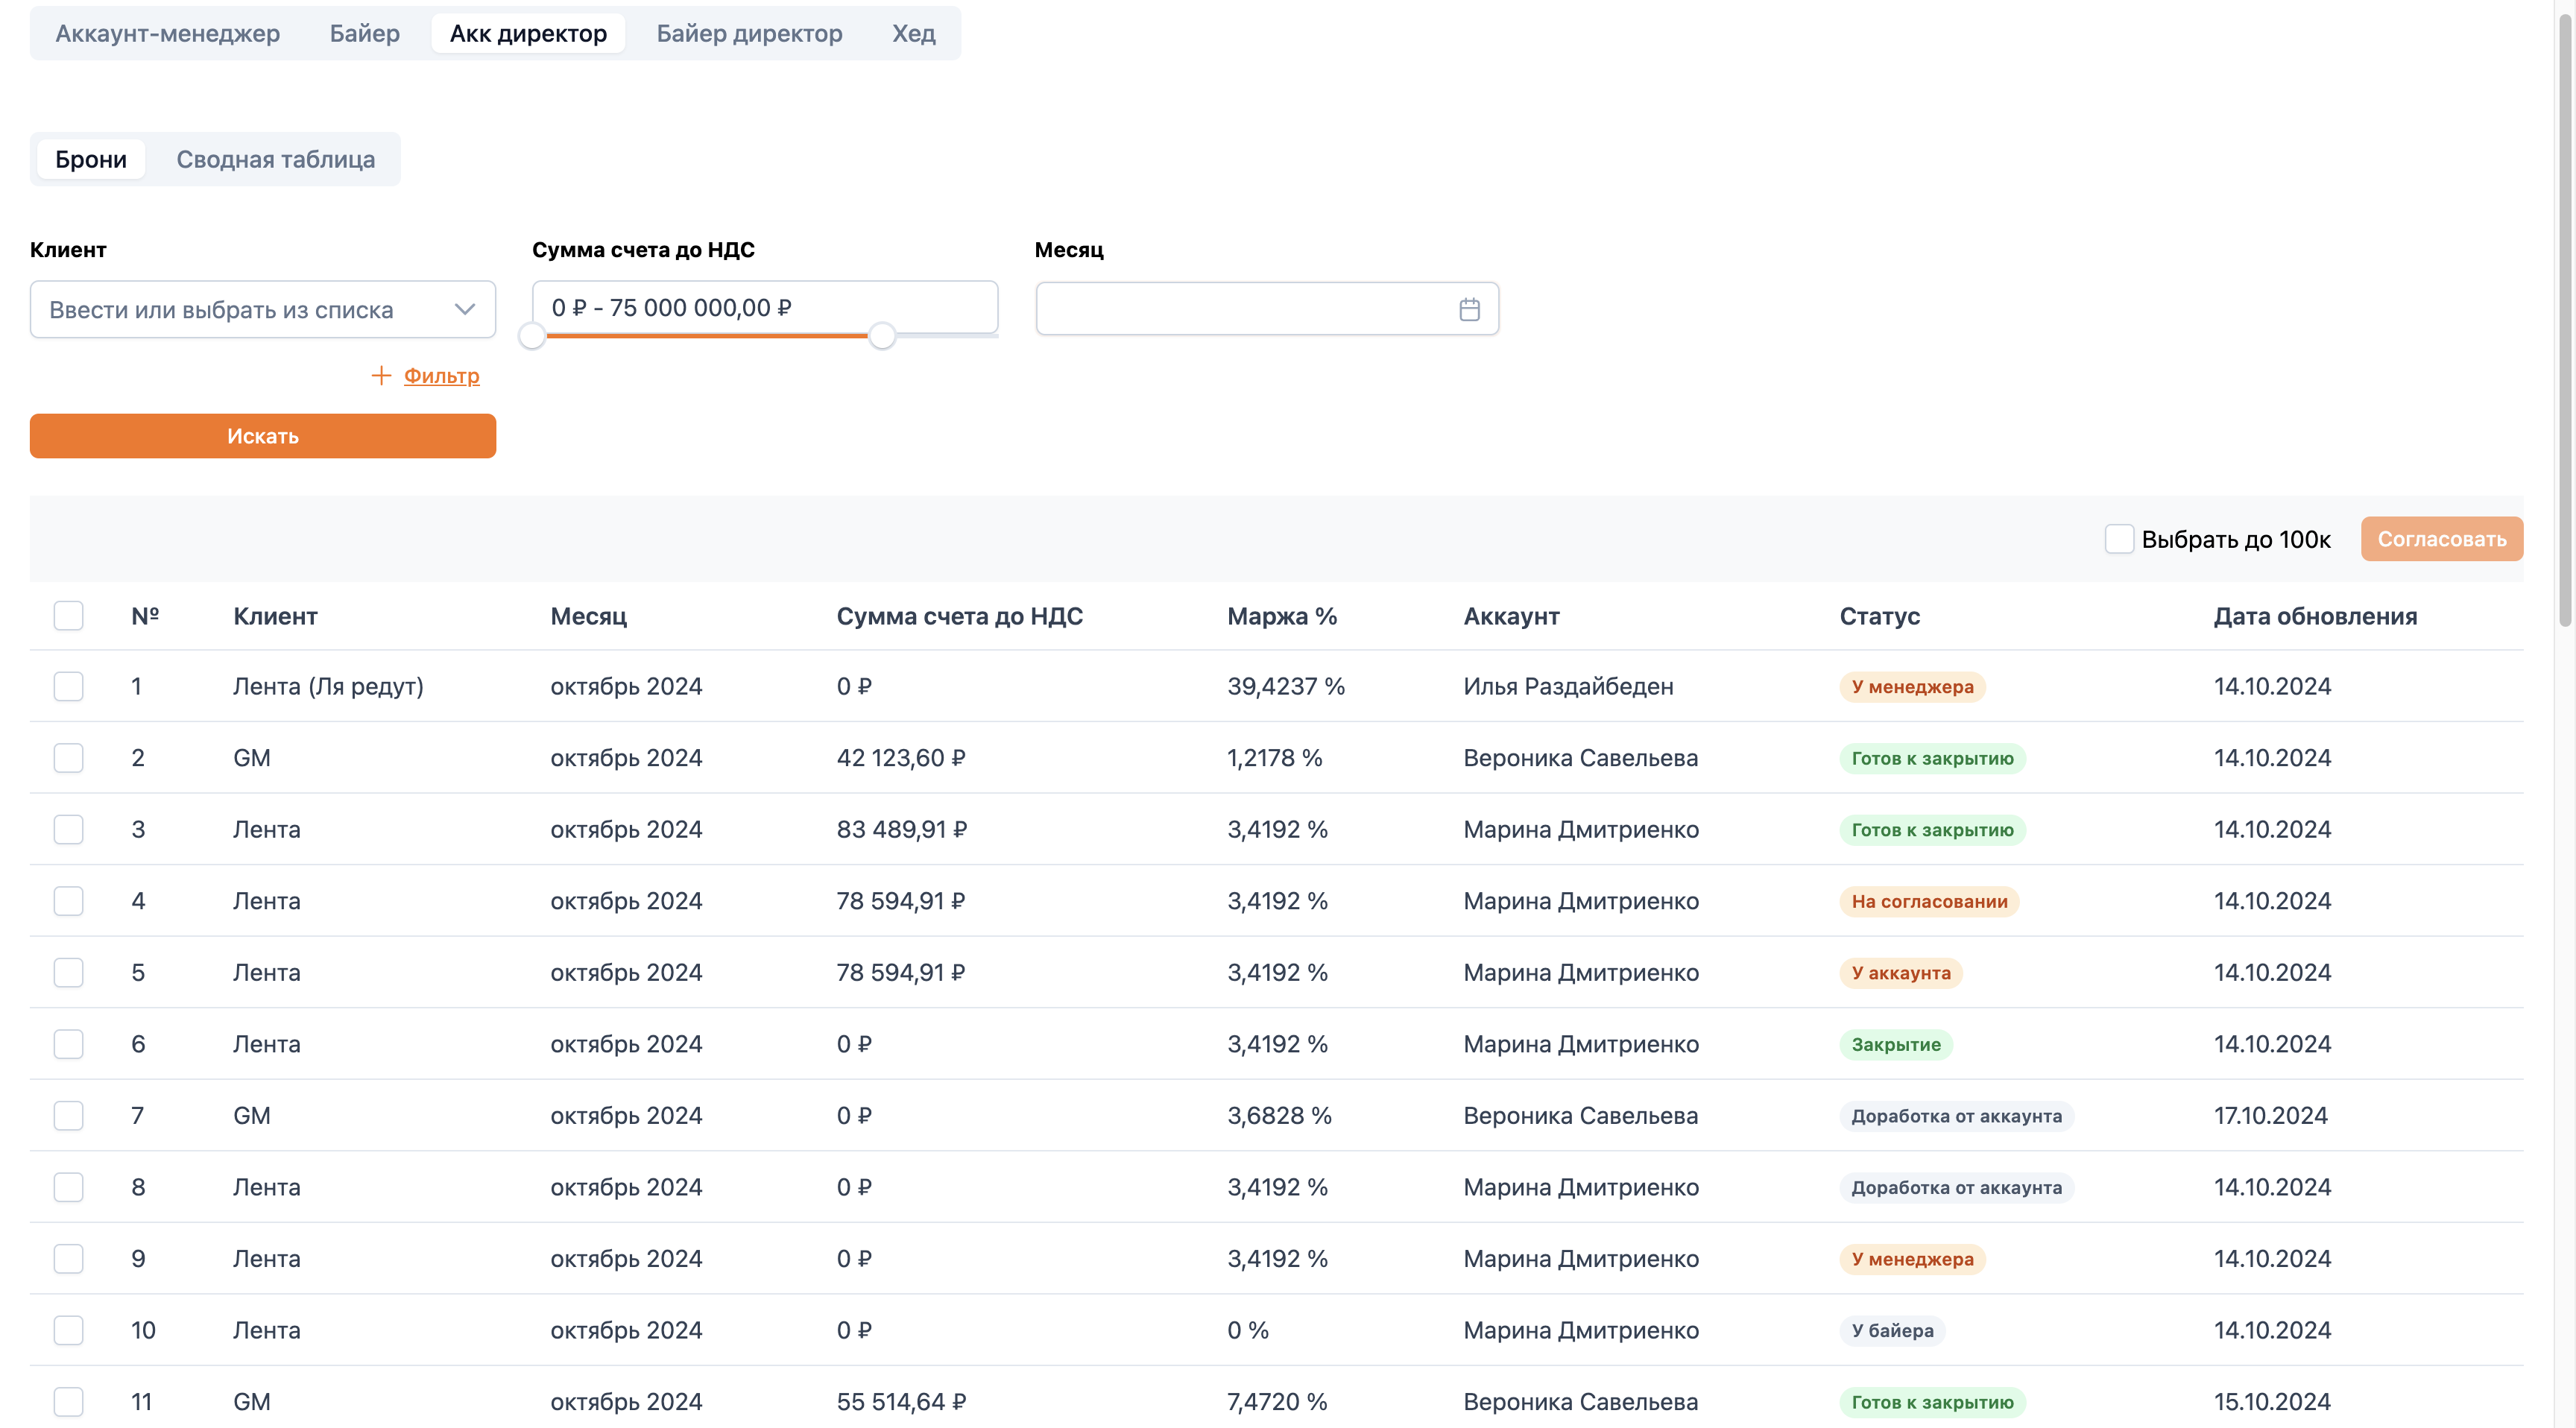Switch to Аккаунт-менеджер tab

(x=167, y=33)
